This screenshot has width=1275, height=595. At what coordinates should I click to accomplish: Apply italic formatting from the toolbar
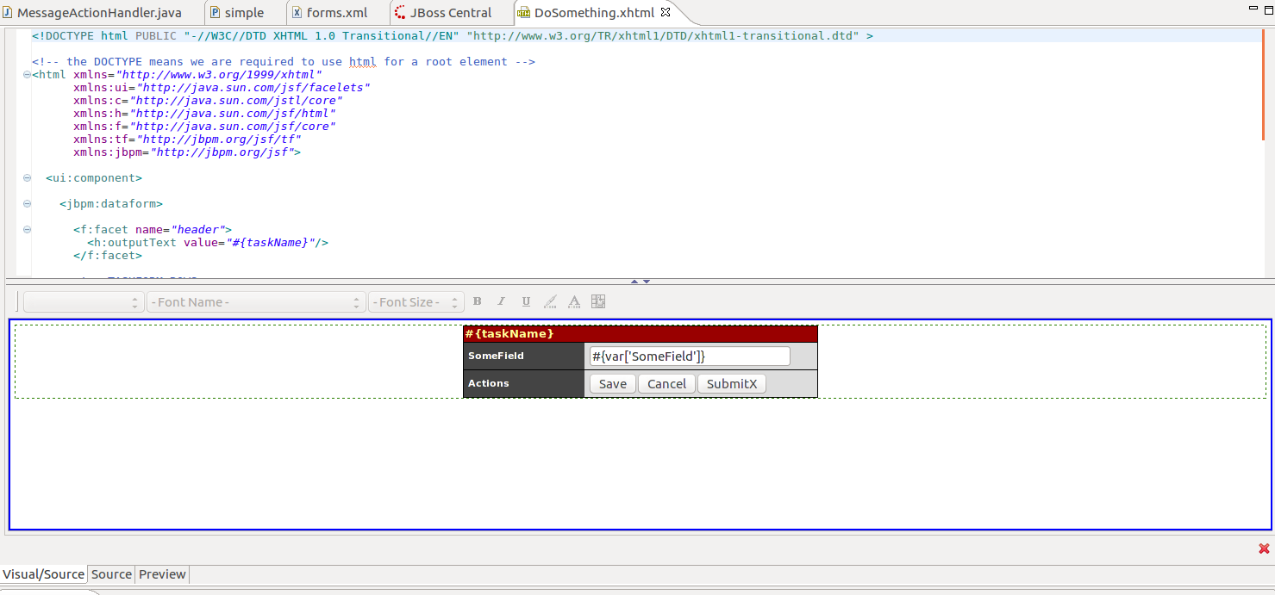pyautogui.click(x=501, y=301)
